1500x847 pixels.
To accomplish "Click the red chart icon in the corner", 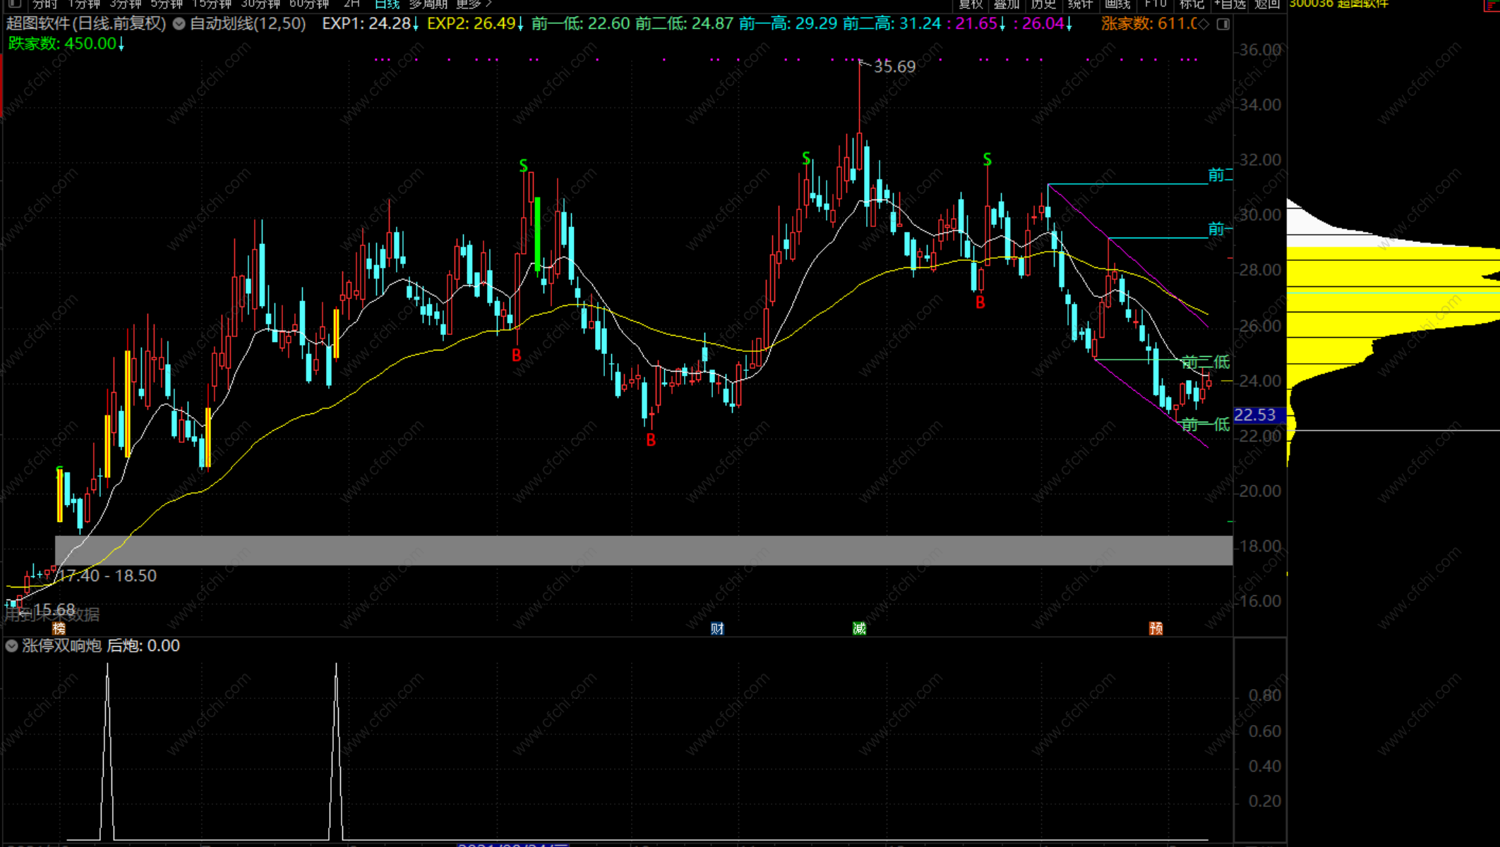I will (x=1492, y=4).
